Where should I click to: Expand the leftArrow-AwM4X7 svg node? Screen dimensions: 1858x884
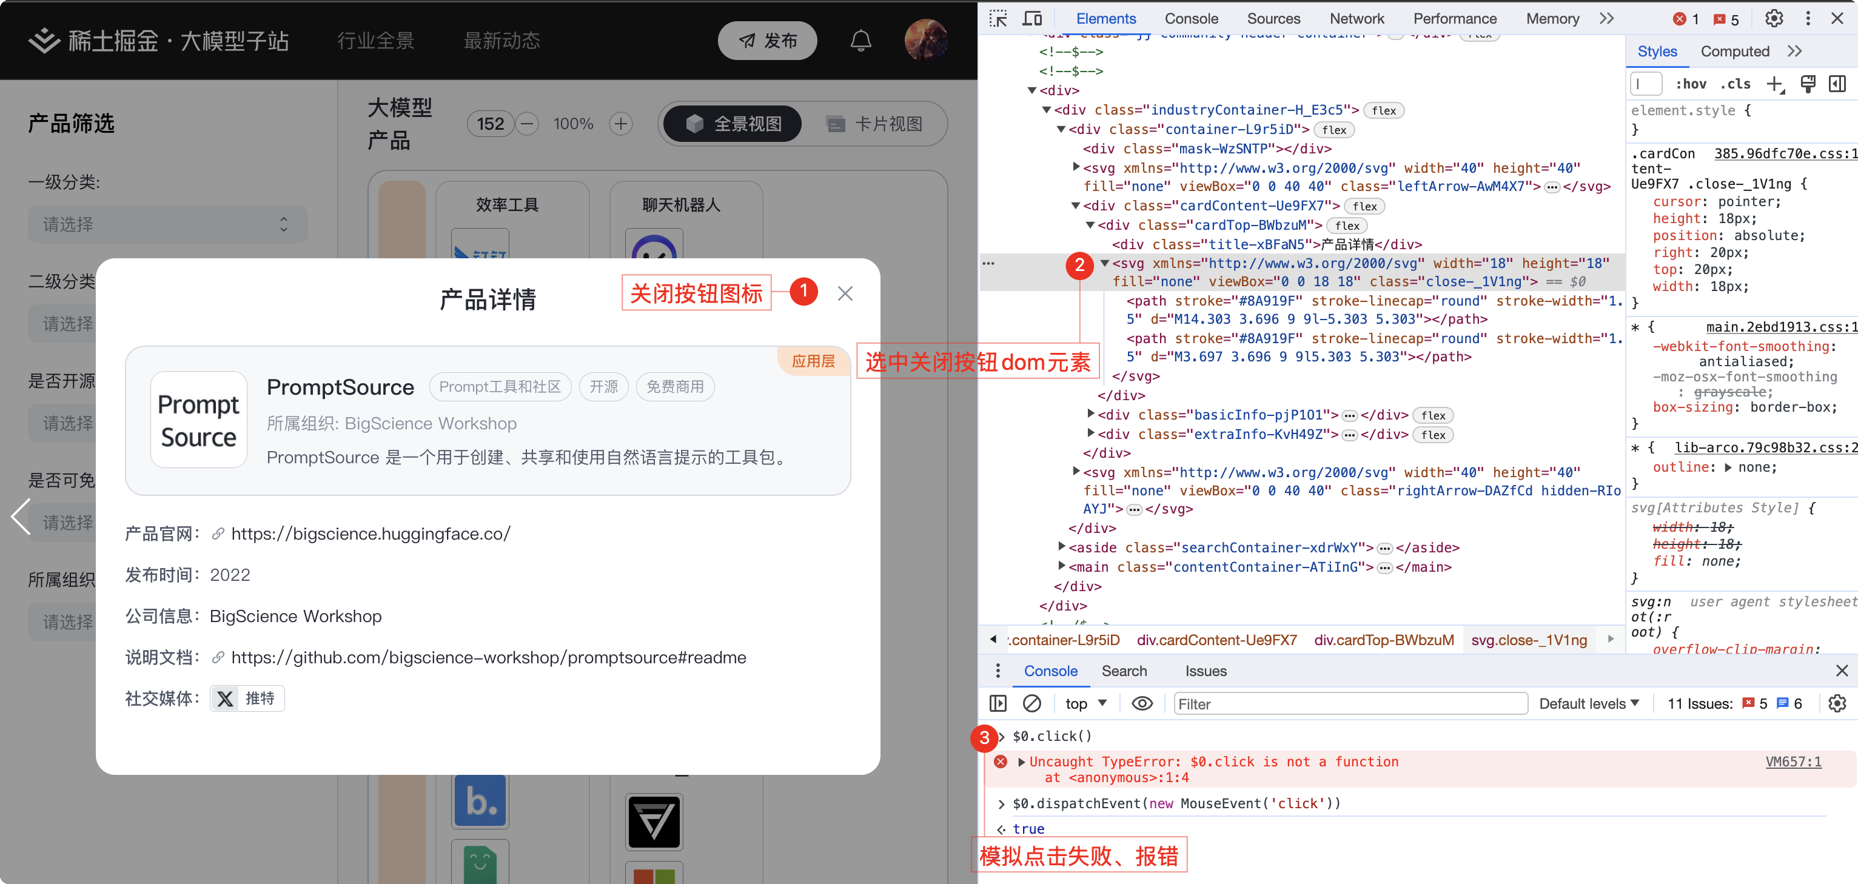click(x=1076, y=167)
